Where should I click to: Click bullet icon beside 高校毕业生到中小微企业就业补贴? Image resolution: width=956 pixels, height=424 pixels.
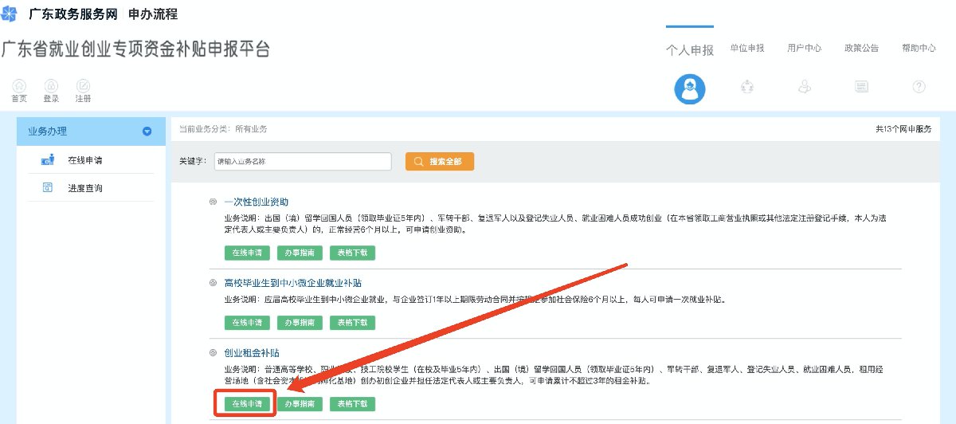pyautogui.click(x=213, y=283)
